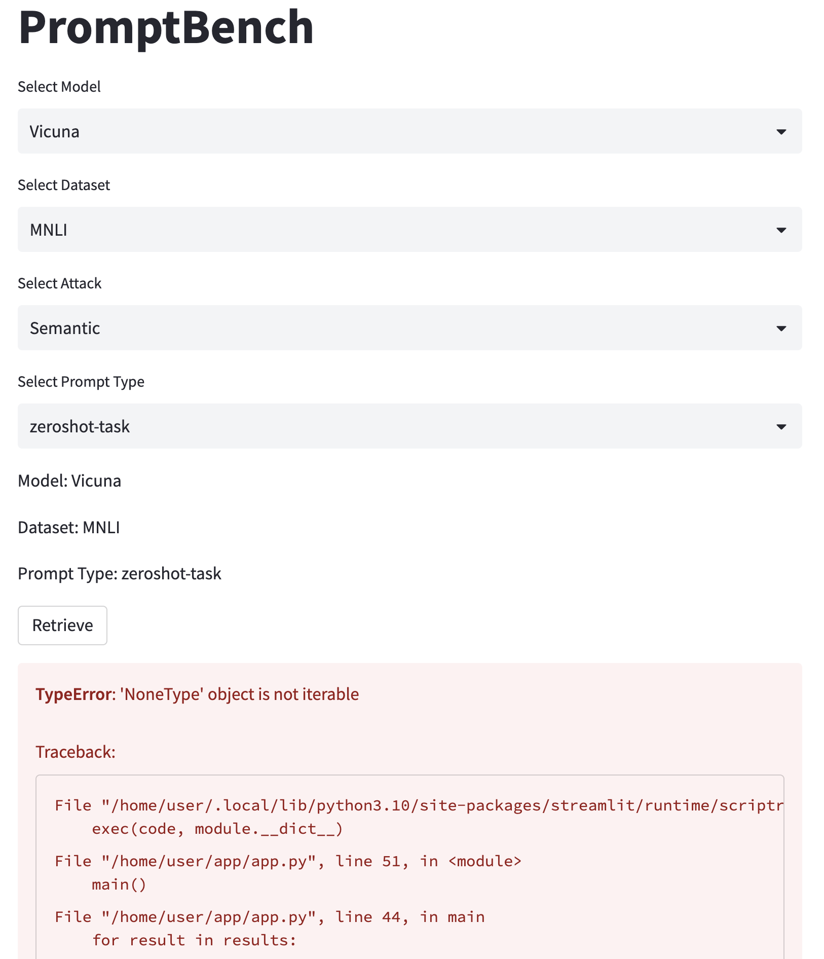Select the TypeError message text
824x959 pixels.
tap(197, 694)
